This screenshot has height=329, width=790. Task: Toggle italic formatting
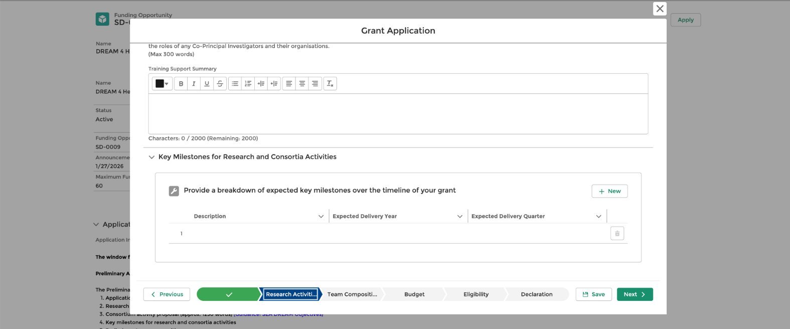(x=194, y=84)
